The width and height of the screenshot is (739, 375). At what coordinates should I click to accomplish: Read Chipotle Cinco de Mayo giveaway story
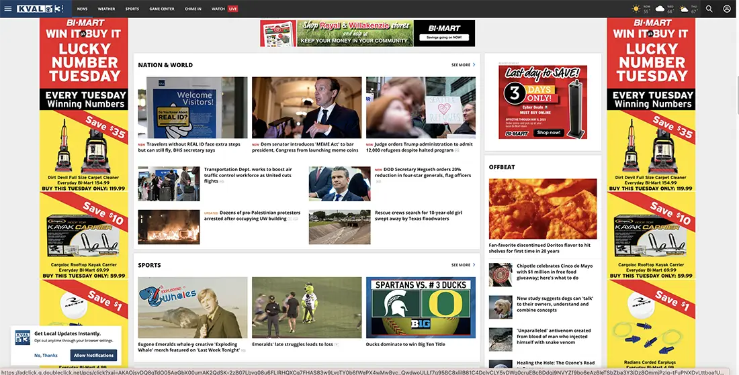(555, 272)
